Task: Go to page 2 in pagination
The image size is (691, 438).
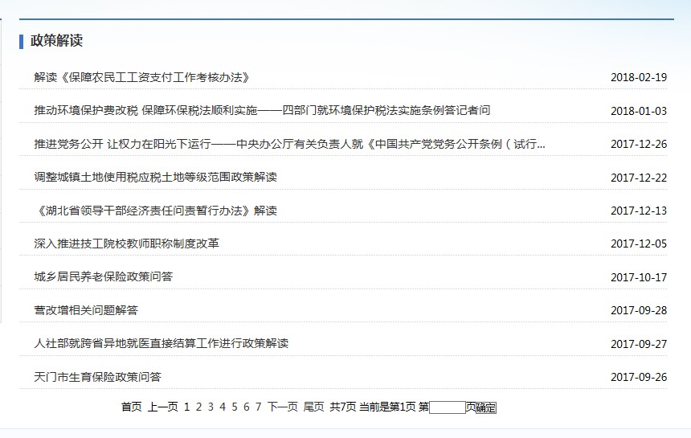Action: [198, 407]
